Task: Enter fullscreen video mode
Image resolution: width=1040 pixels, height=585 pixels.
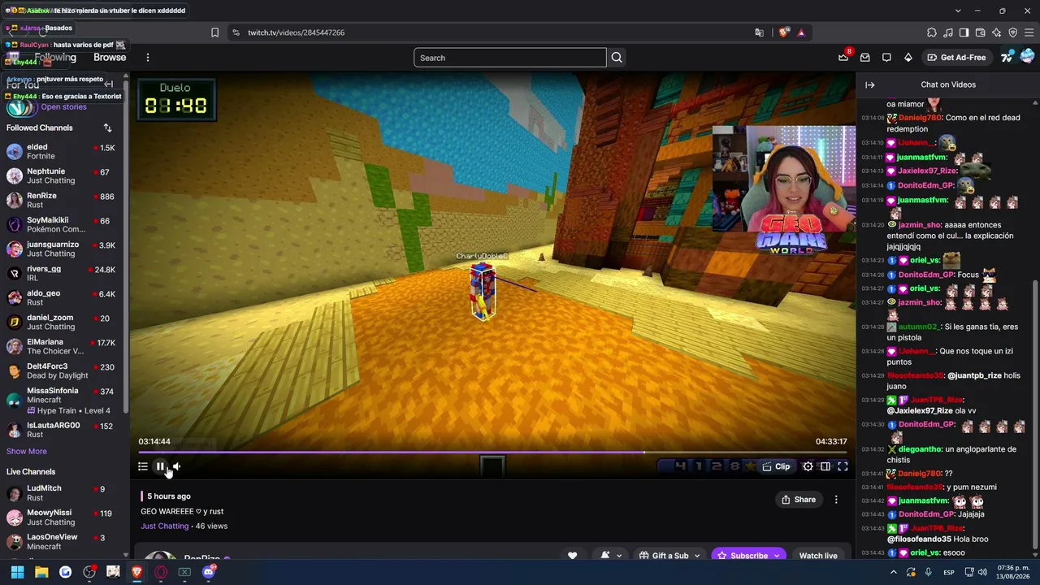Action: pos(843,466)
